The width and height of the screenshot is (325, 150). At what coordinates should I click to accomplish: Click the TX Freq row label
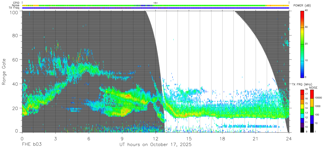coord(14,8)
